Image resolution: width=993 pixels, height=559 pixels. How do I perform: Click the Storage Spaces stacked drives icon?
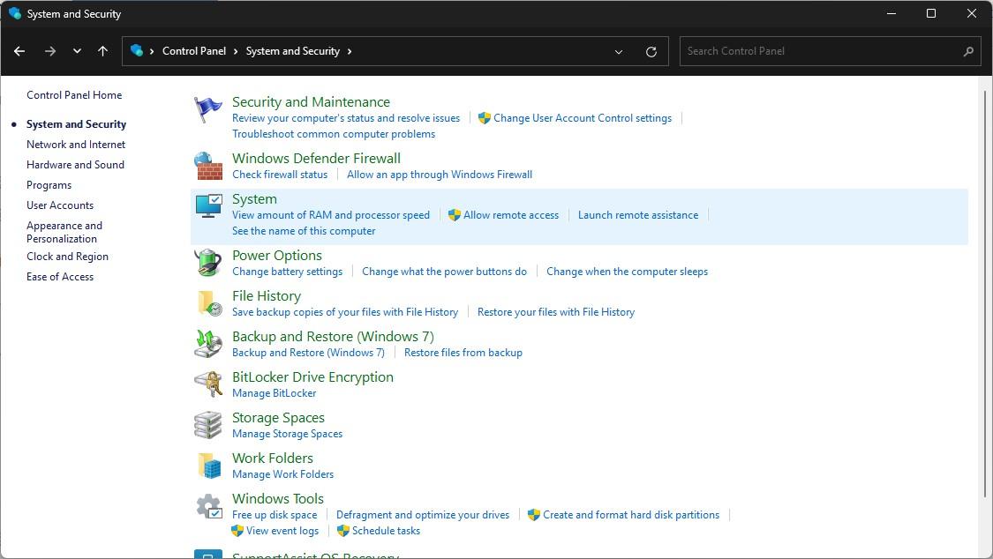pyautogui.click(x=207, y=425)
